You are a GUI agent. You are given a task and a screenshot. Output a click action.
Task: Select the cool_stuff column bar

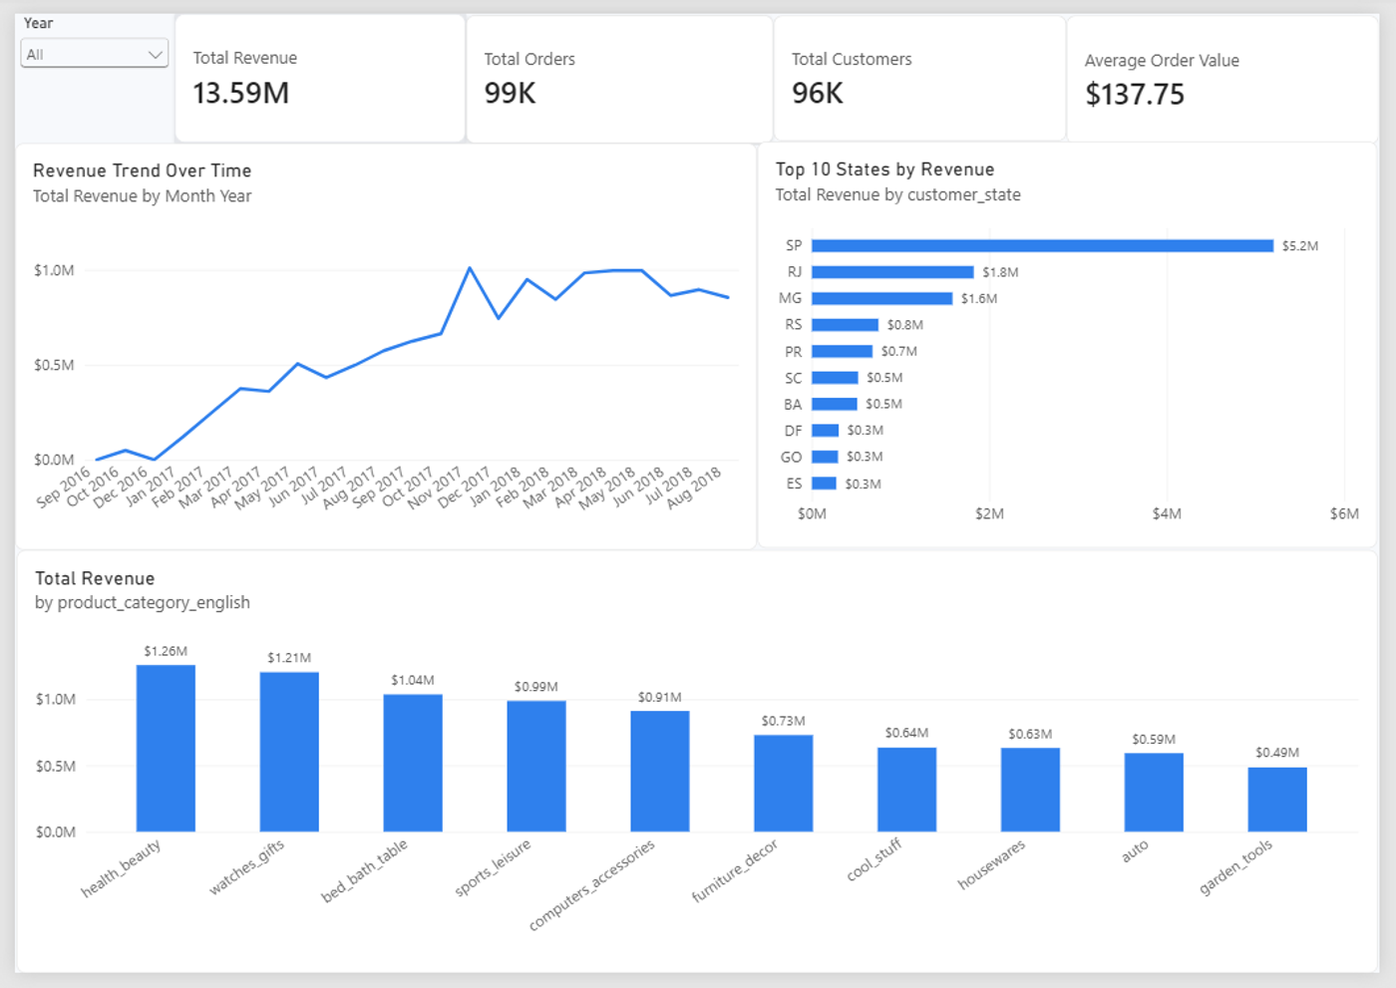point(906,789)
